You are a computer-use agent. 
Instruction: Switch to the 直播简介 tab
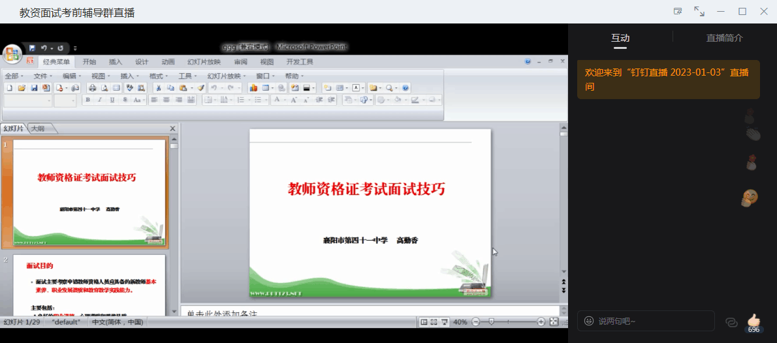click(x=724, y=38)
